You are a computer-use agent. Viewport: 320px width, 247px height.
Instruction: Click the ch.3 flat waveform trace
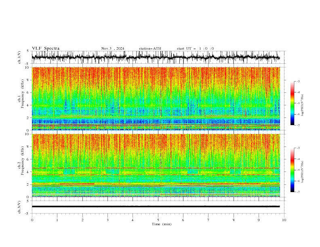pos(156,207)
